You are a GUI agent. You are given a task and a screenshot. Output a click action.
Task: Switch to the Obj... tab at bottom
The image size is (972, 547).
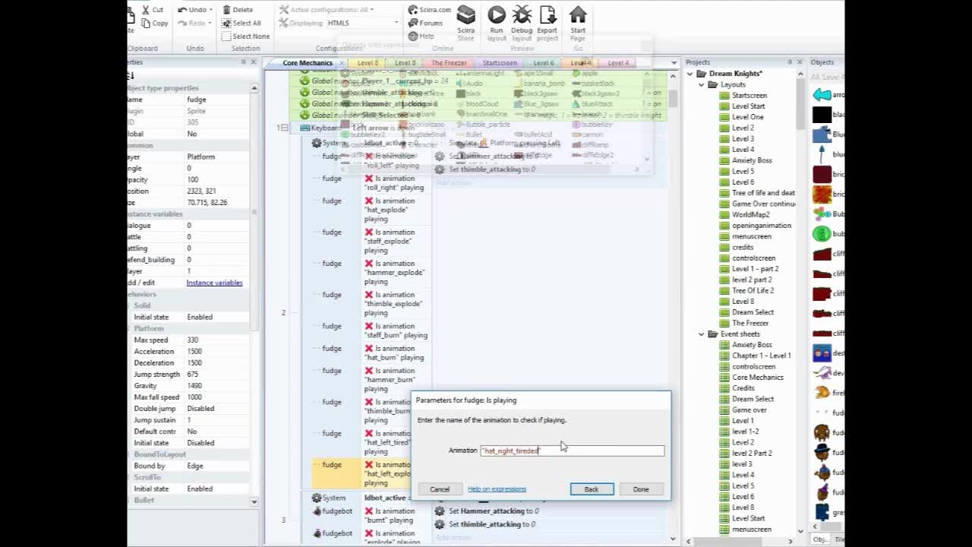coord(821,539)
